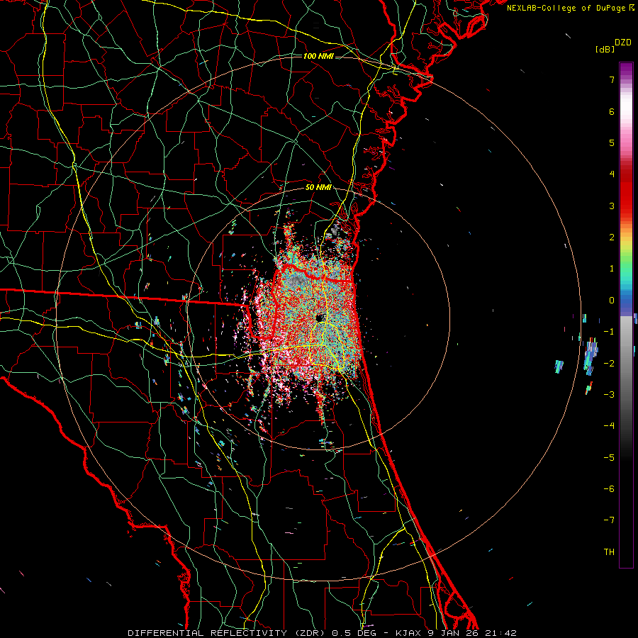Click the 21:42 timestamp
This screenshot has height=638, width=638.
click(x=500, y=633)
